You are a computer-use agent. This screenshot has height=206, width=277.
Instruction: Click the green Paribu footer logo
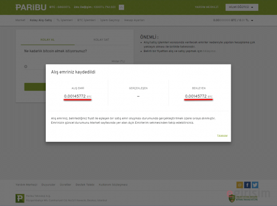(x=20, y=198)
